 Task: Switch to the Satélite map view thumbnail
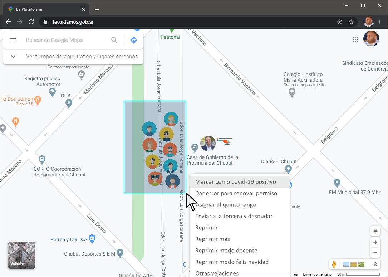click(x=21, y=255)
